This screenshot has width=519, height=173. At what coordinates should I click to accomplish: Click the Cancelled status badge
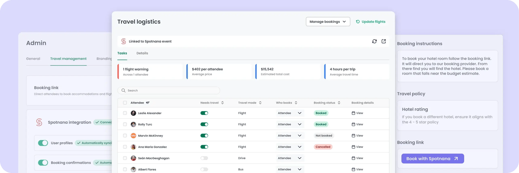point(323,147)
